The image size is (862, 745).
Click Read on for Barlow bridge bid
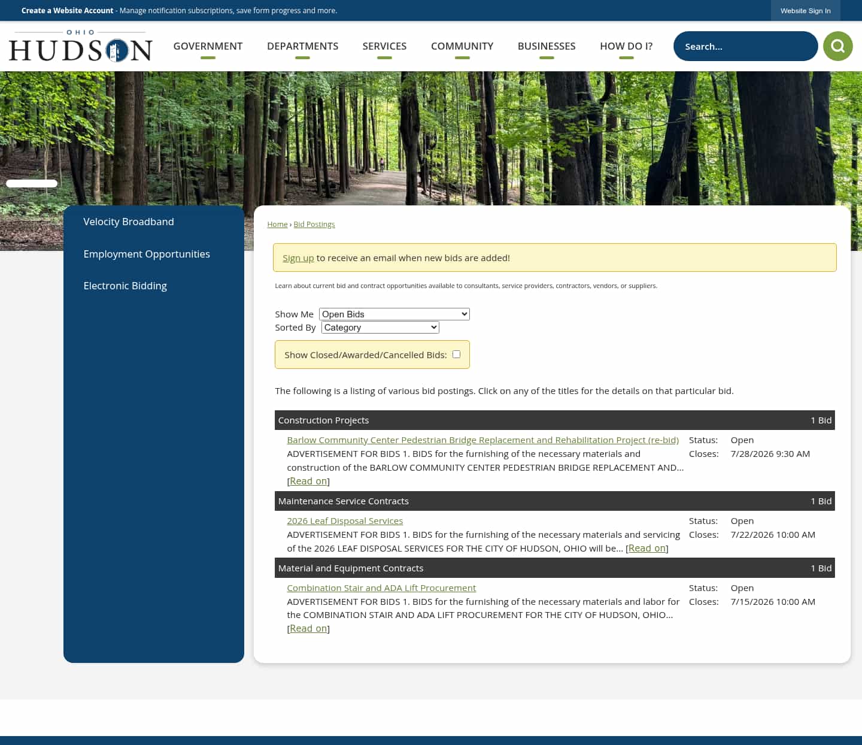[x=308, y=481]
